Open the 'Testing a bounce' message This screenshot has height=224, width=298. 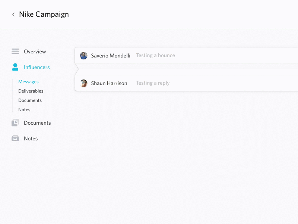(155, 55)
